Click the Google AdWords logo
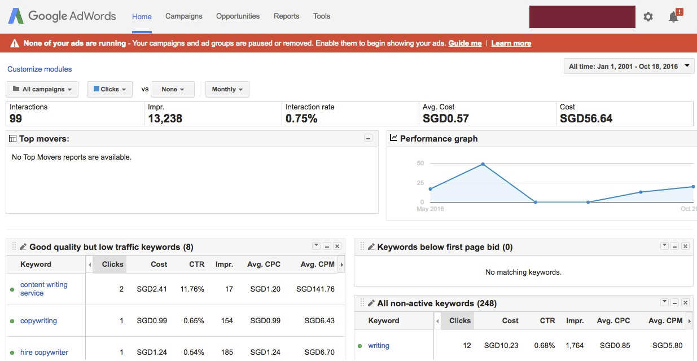Screen dimensions: 697x361 (x=62, y=16)
